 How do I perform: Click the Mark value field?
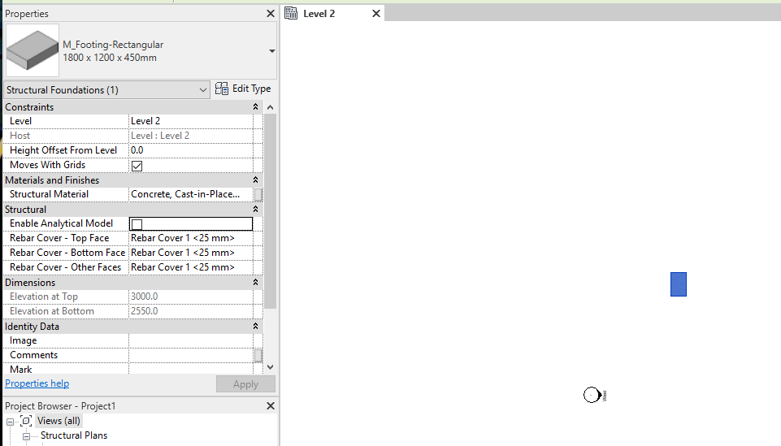(x=191, y=370)
